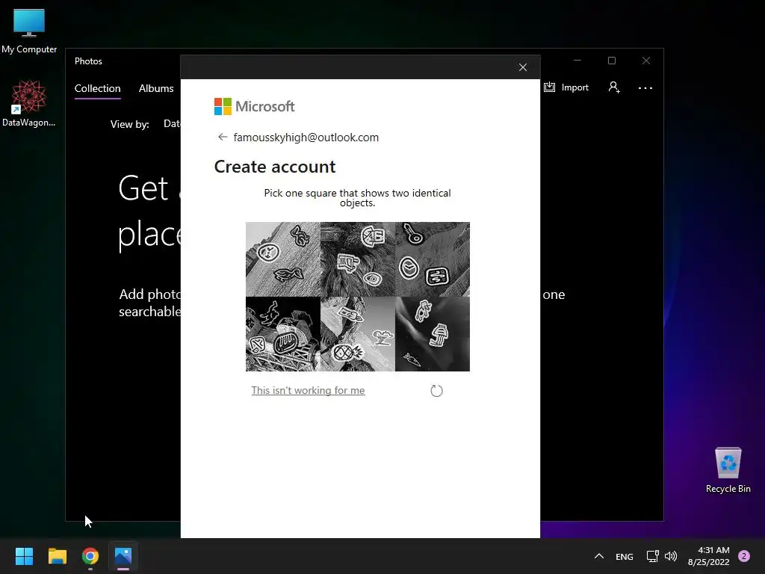Viewport: 765px width, 574px height.
Task: Open the Windows Start menu
Action: (24, 556)
